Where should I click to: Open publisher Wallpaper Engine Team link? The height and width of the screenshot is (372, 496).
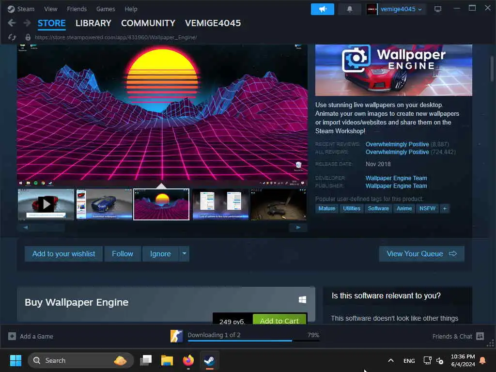pos(396,186)
